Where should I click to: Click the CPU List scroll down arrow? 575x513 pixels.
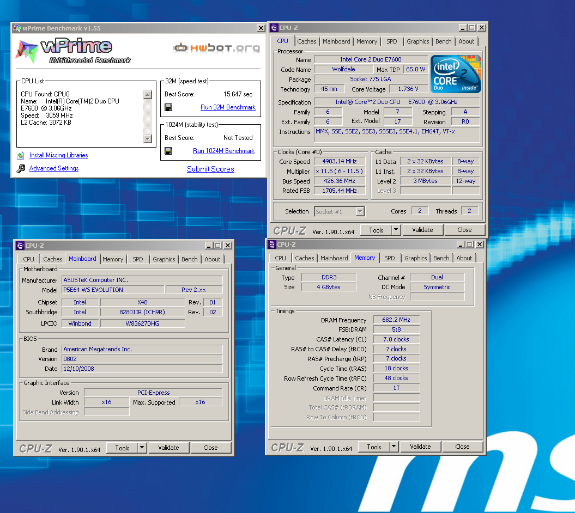[148, 139]
